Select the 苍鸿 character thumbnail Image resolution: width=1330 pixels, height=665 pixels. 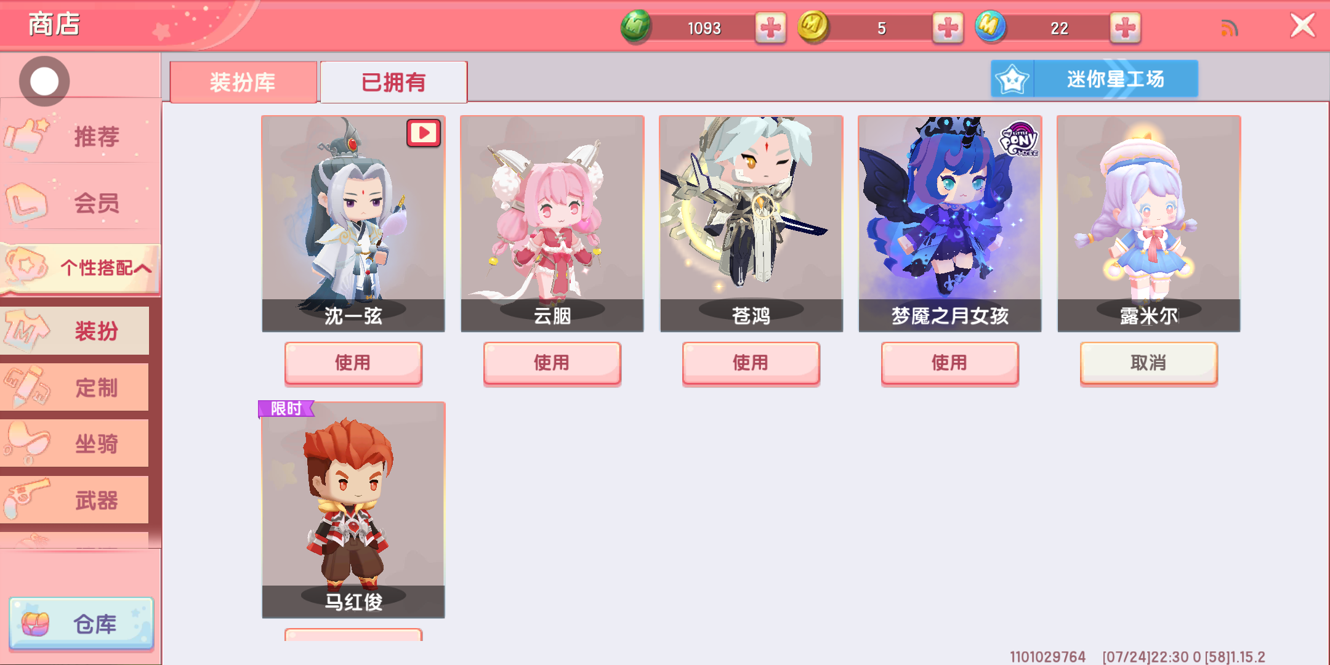coord(751,224)
